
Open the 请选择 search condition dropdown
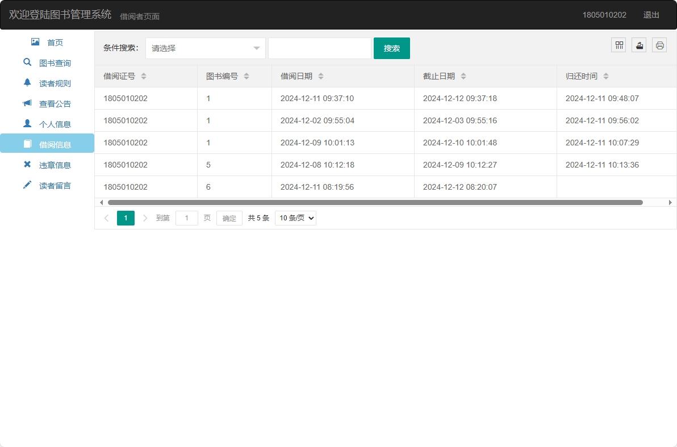point(205,48)
